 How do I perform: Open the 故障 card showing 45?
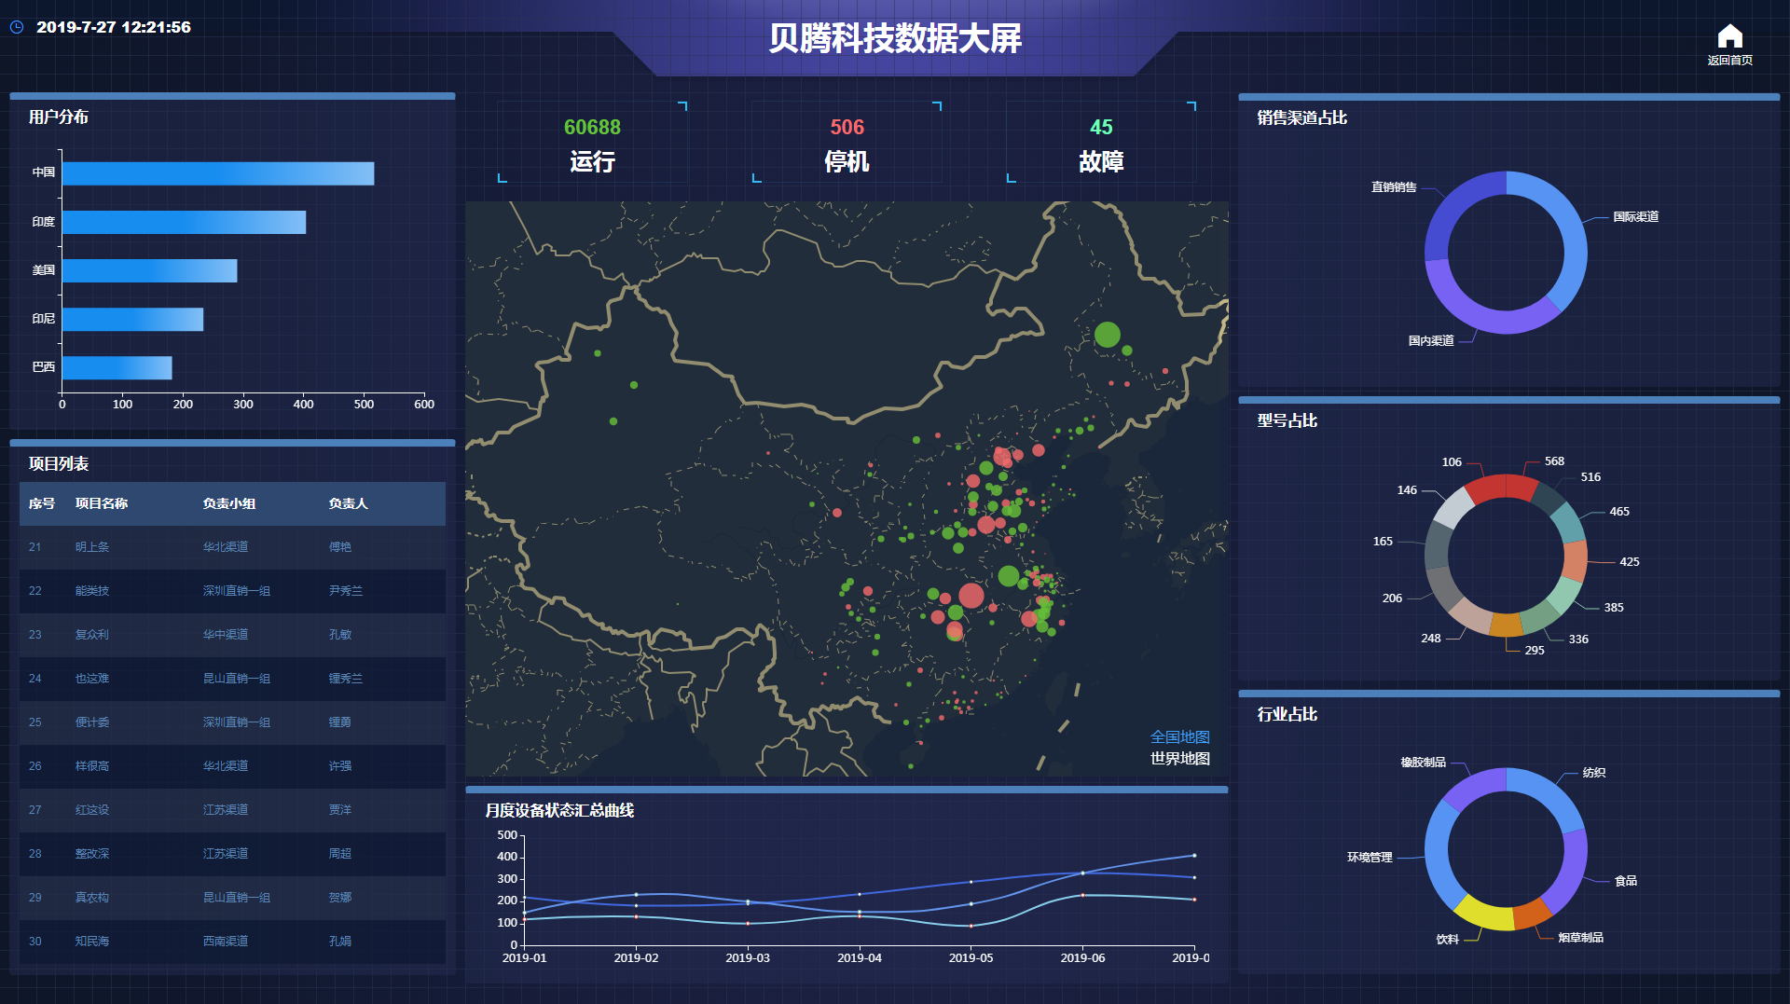pos(1101,144)
